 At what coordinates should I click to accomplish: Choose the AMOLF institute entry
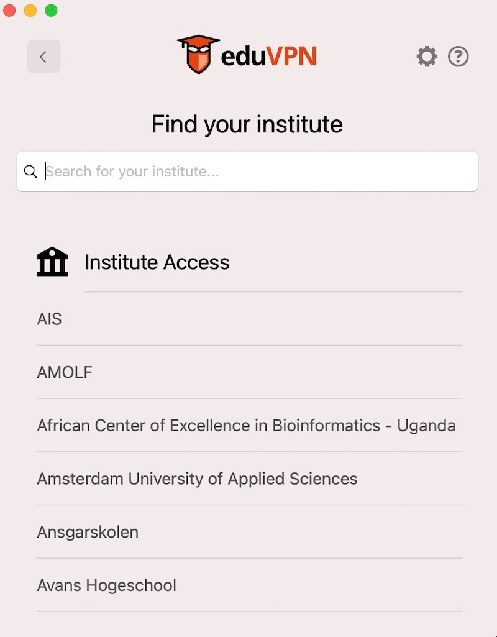[65, 372]
